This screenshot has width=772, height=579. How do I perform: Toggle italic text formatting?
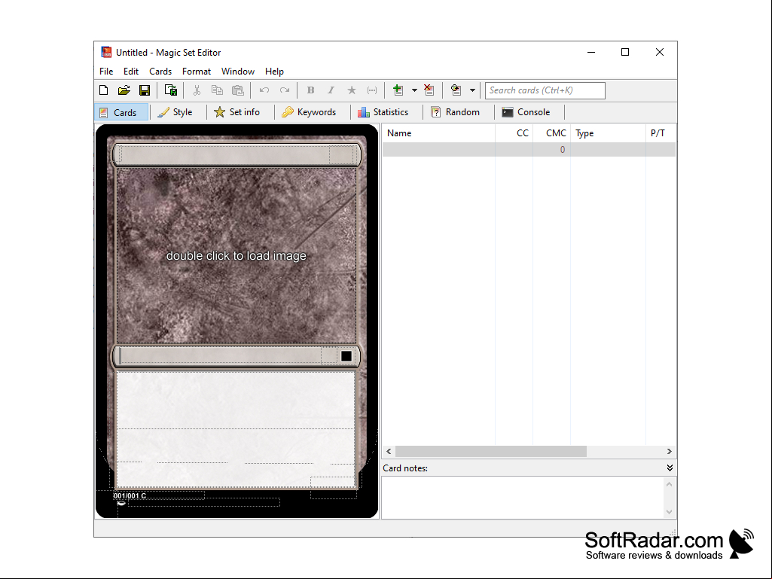(x=331, y=90)
